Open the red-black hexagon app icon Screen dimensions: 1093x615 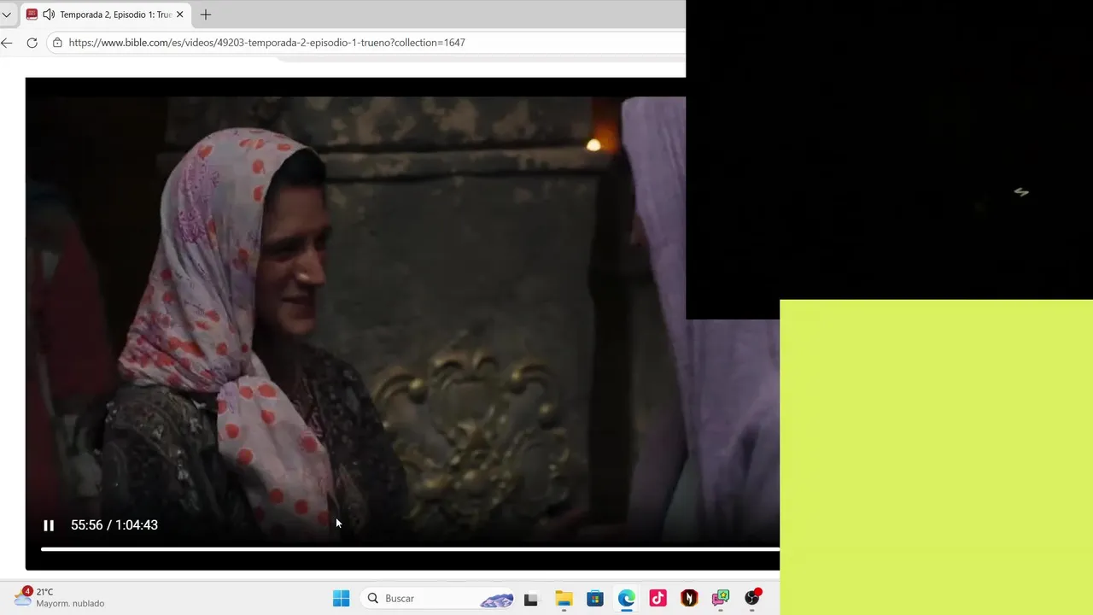coord(689,599)
